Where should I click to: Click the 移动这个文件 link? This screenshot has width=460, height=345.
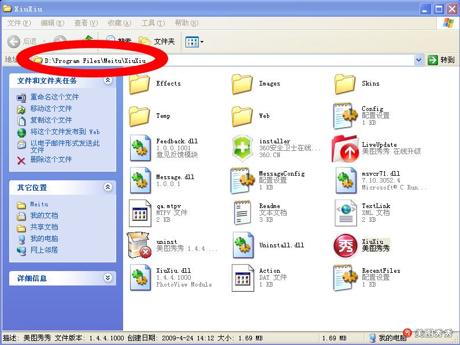pyautogui.click(x=51, y=109)
